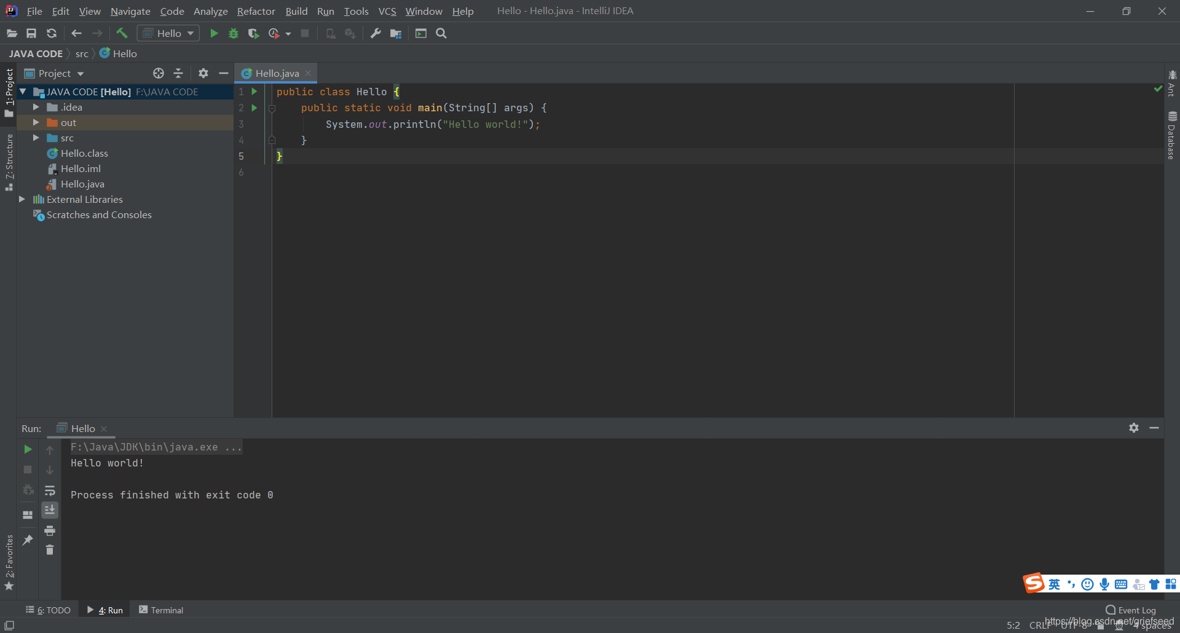Toggle tool window bars status-bar icon
This screenshot has width=1180, height=633.
(9, 625)
